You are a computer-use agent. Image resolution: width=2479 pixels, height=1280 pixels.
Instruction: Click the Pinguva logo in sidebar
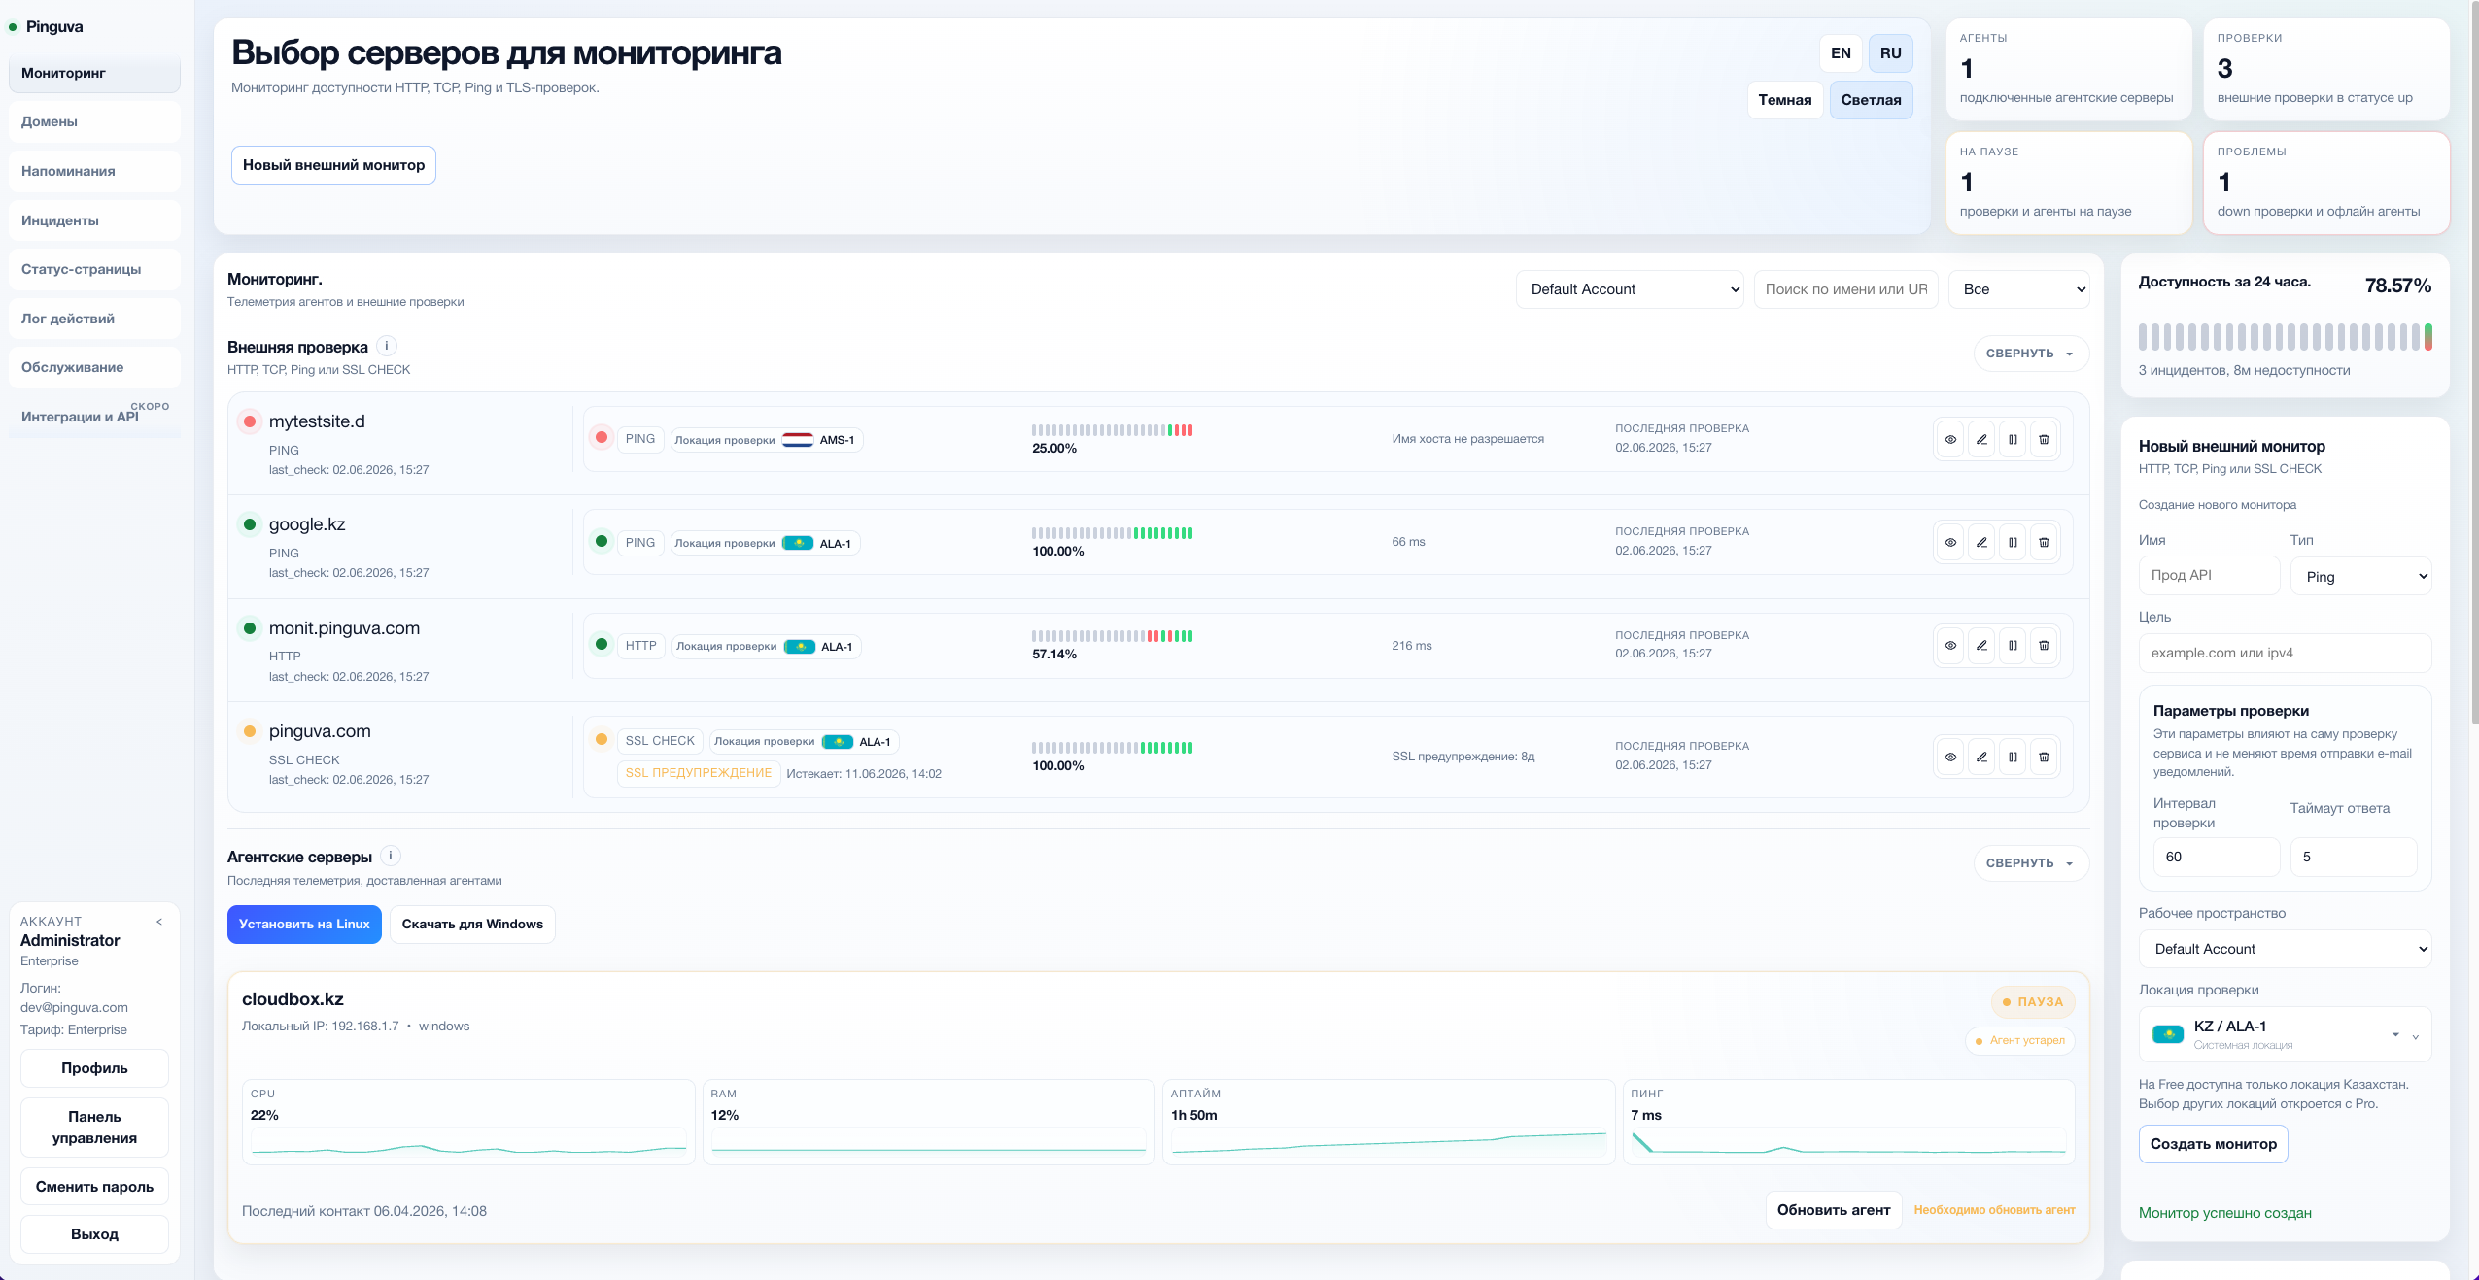coord(47,27)
